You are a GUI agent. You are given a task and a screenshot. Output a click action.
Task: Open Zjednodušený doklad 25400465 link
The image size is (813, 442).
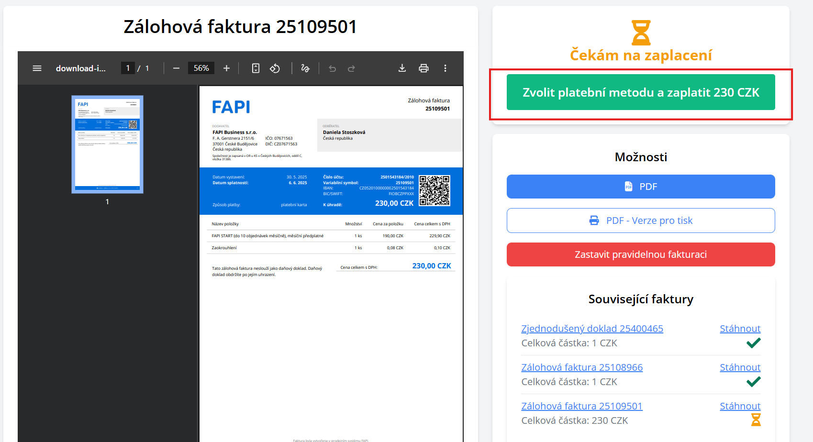point(592,329)
